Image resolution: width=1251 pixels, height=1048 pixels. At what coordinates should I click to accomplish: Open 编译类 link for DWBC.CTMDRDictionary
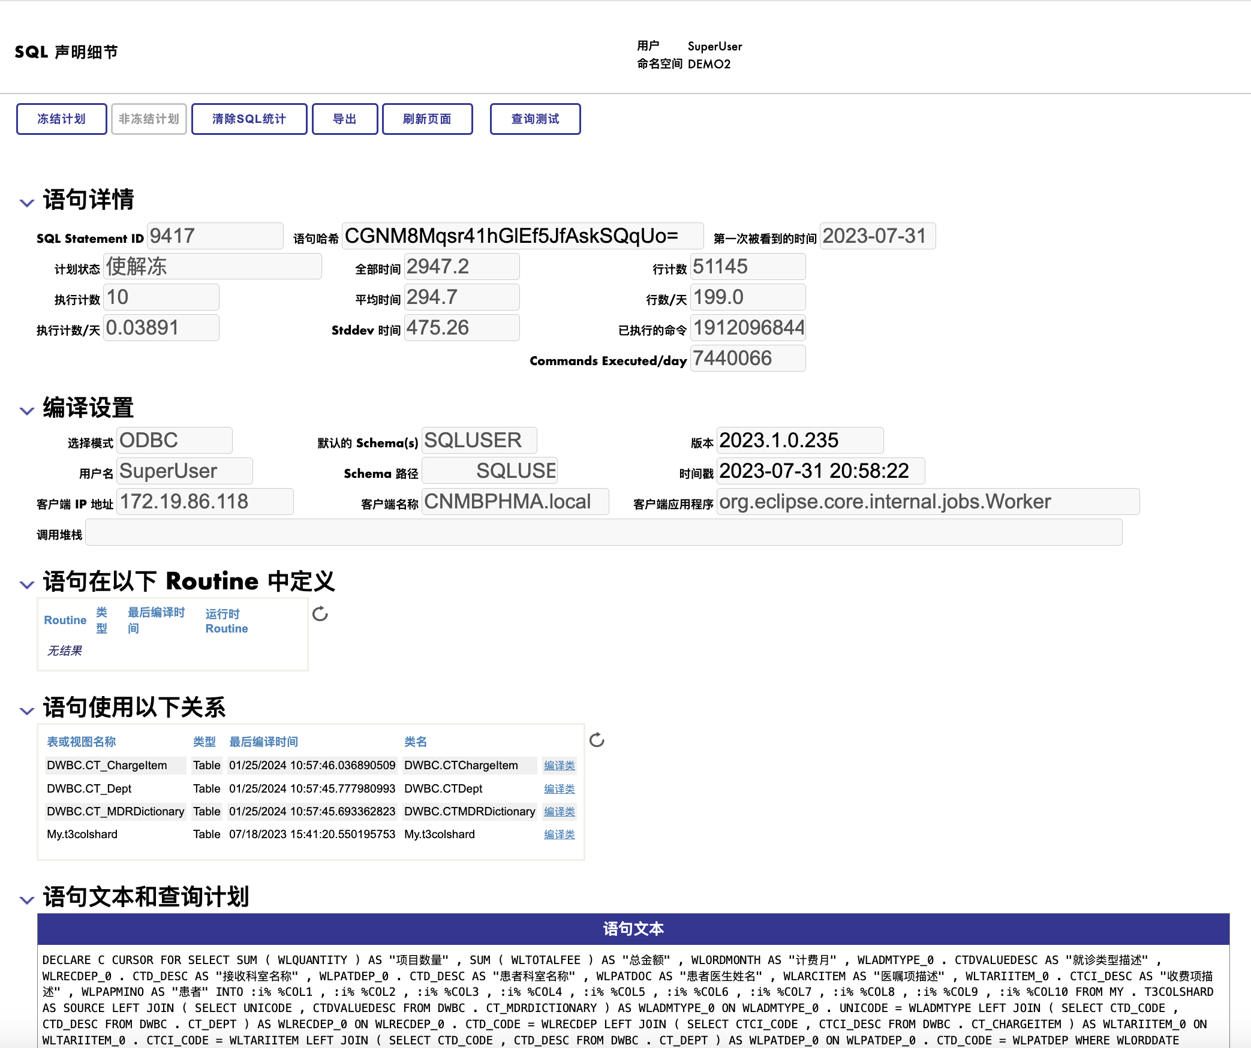point(559,812)
